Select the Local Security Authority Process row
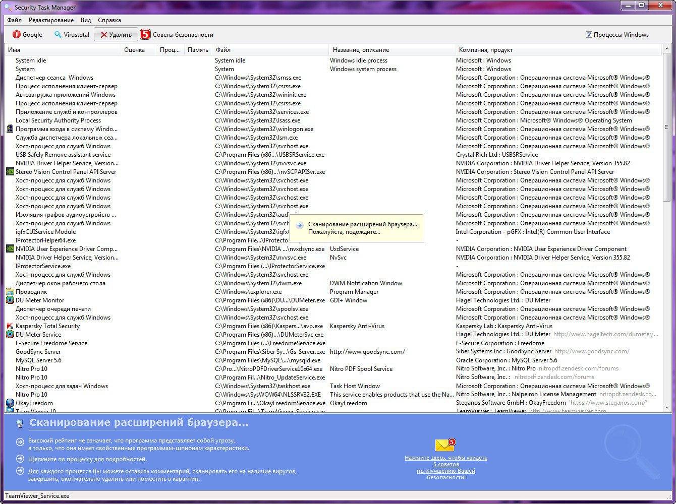Image resolution: width=676 pixels, height=504 pixels. pyautogui.click(x=333, y=120)
